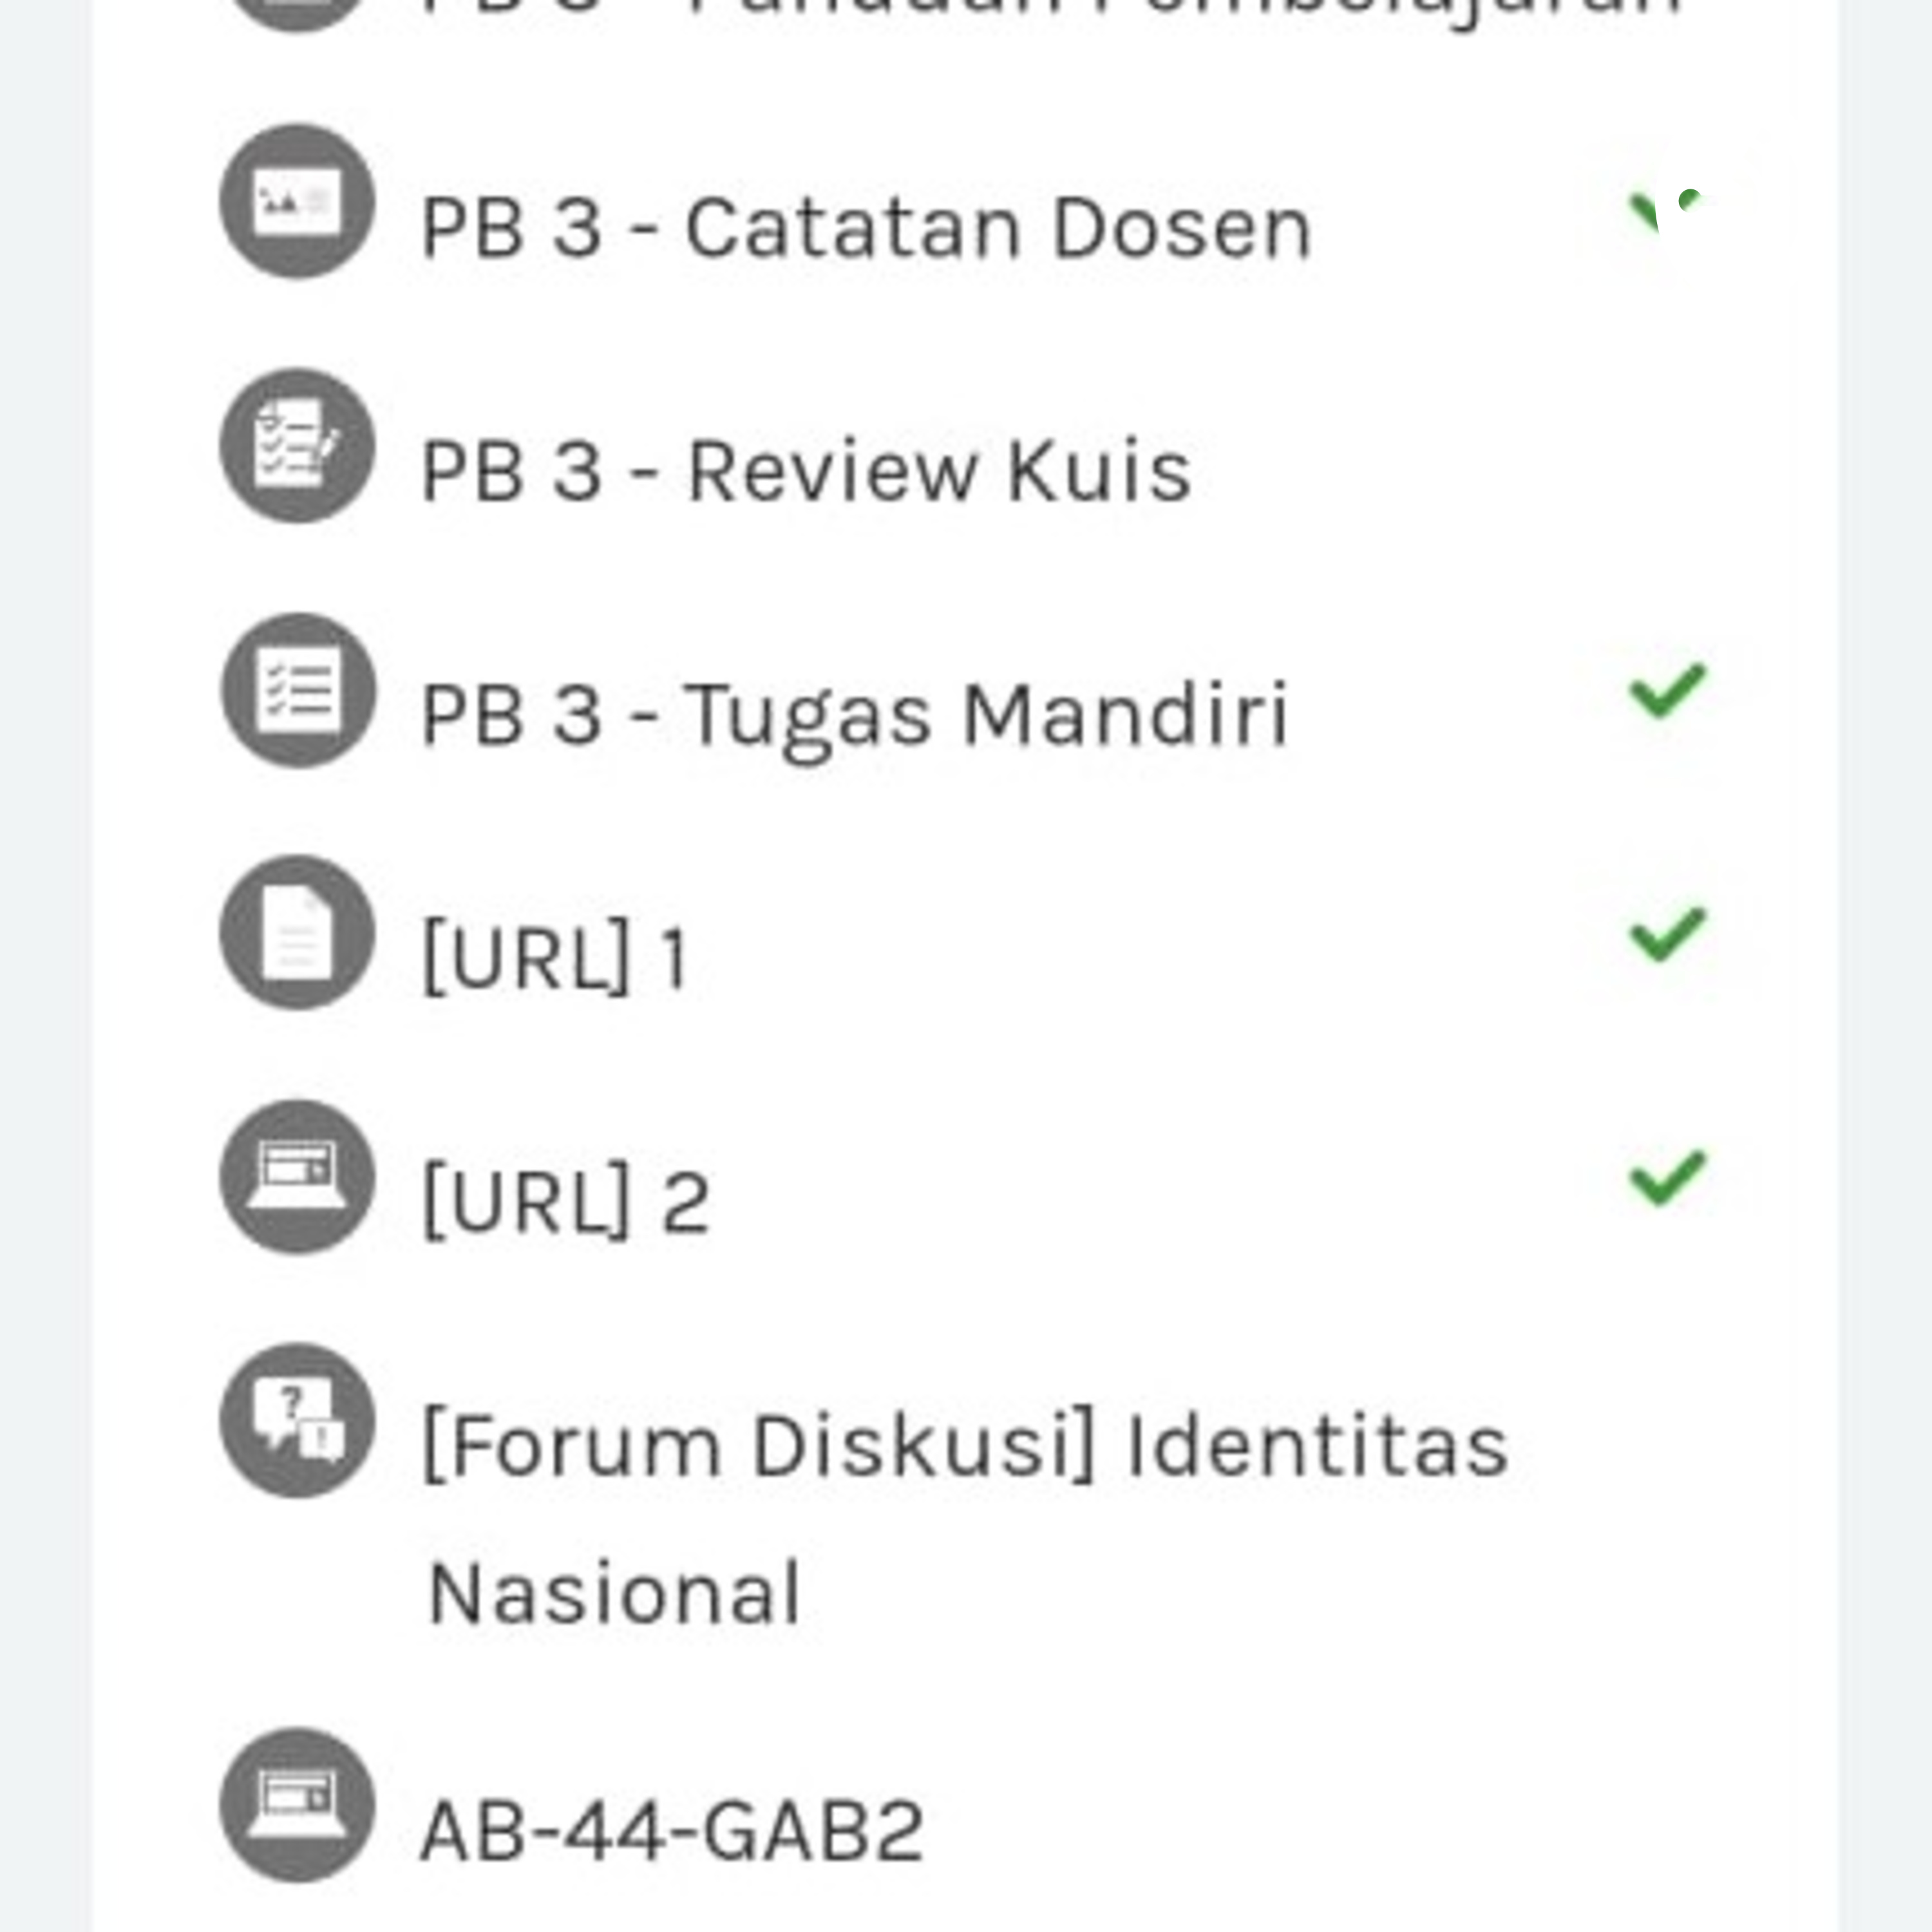
Task: Open the PB 3 - Catatan Dosen link
Action: click(x=866, y=229)
